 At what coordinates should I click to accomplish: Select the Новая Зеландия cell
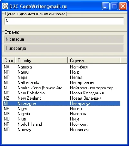[86, 98]
